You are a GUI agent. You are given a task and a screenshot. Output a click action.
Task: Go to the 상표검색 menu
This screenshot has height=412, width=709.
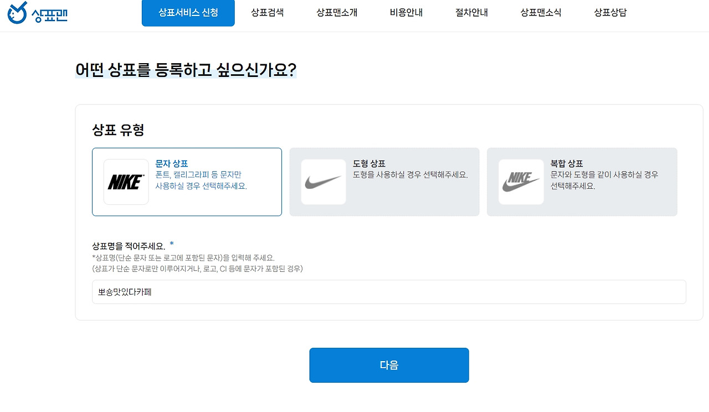tap(267, 13)
